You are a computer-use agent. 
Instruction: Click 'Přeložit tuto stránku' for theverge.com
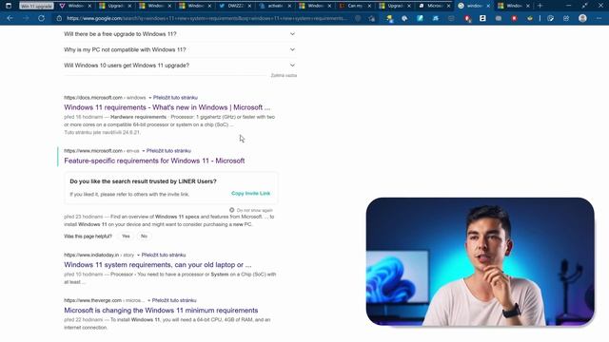(174, 300)
